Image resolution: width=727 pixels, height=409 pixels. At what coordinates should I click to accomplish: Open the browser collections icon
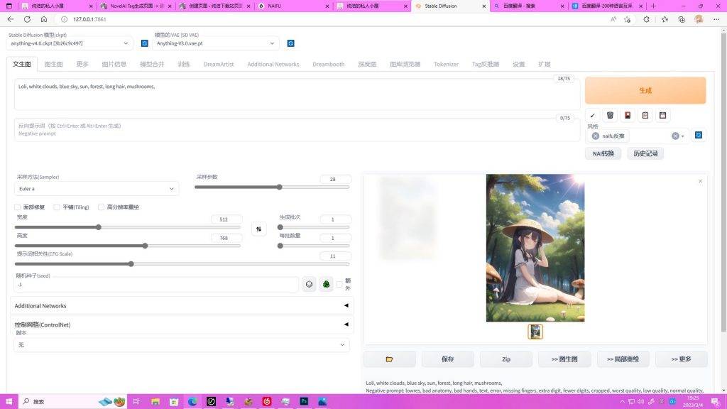[682, 19]
